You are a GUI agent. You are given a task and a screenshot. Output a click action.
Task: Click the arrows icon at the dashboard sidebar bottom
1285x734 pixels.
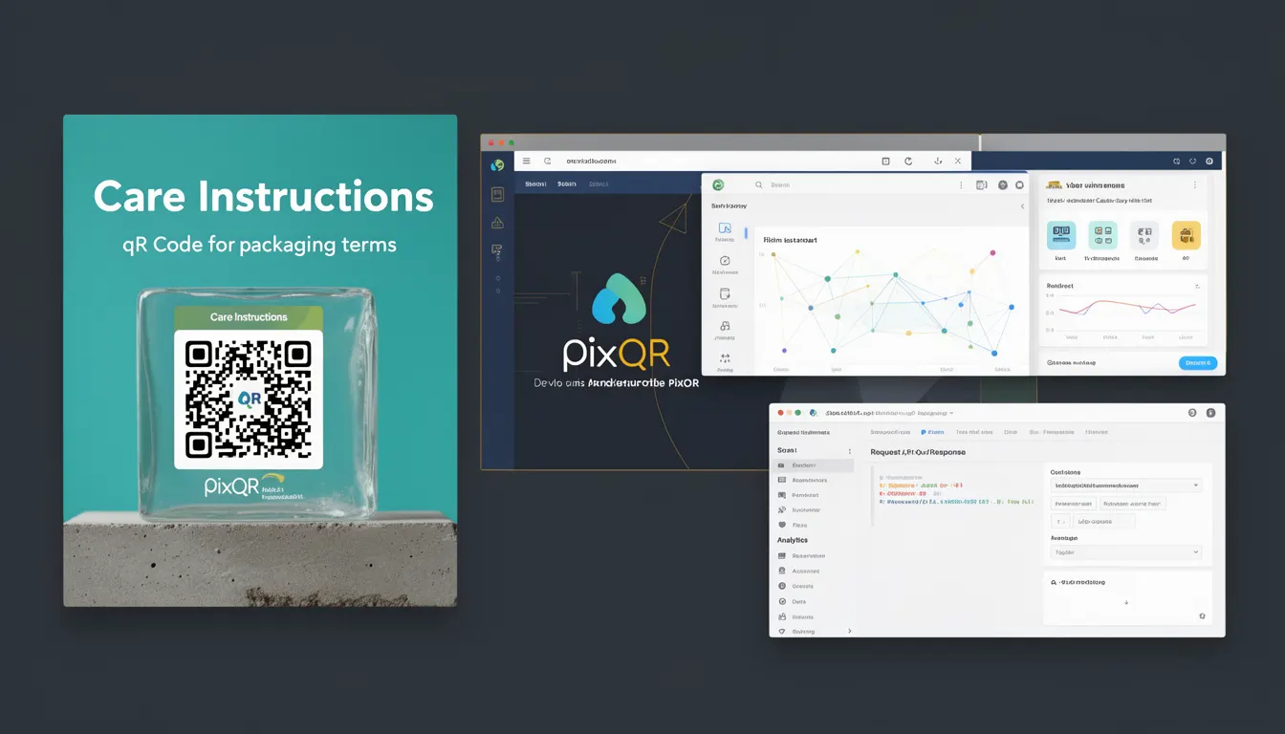(725, 358)
